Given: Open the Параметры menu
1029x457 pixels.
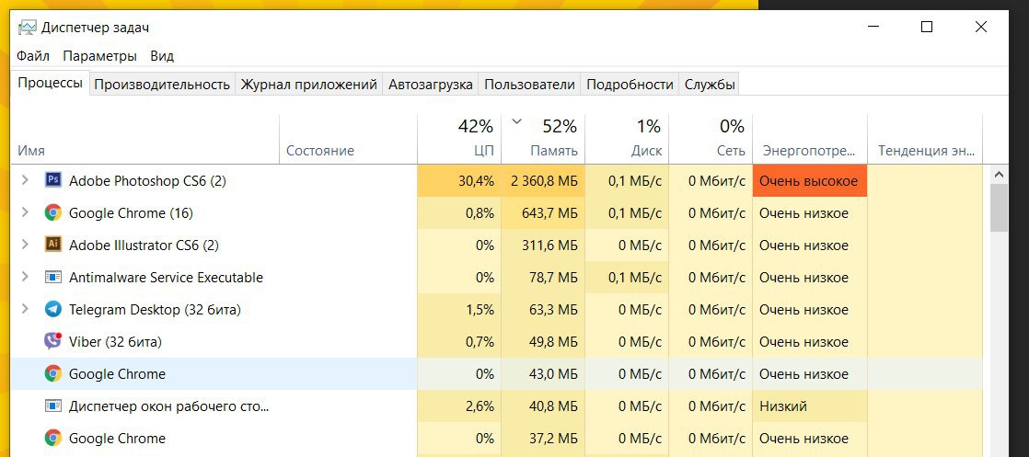Looking at the screenshot, I should (x=99, y=56).
